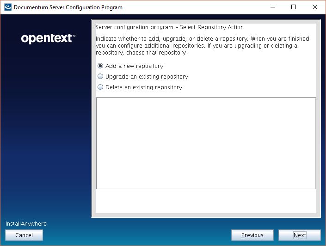Click inside the empty repository list box
The height and width of the screenshot is (246, 326).
(205, 143)
